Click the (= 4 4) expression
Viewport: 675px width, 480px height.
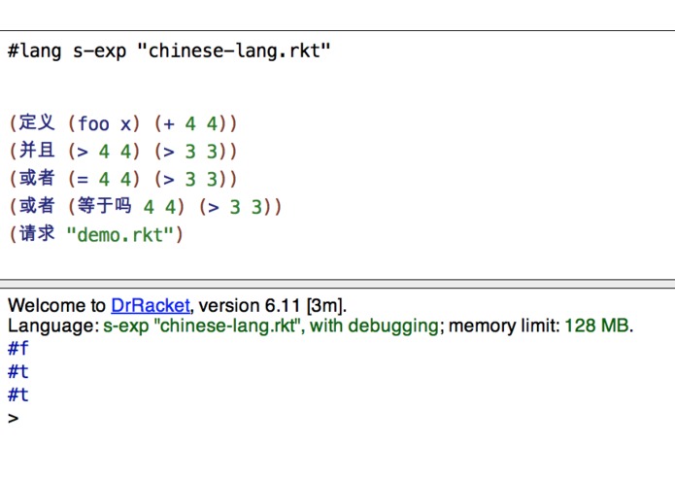point(103,179)
